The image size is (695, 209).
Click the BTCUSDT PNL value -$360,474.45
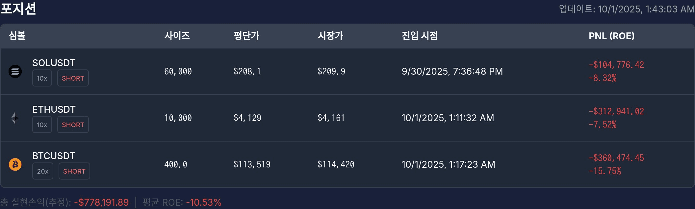[x=616, y=158]
